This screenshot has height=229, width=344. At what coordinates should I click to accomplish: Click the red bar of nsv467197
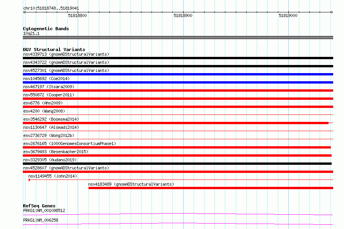[178, 91]
